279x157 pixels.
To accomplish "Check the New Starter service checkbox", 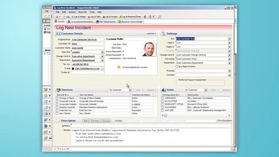I will (x=57, y=113).
